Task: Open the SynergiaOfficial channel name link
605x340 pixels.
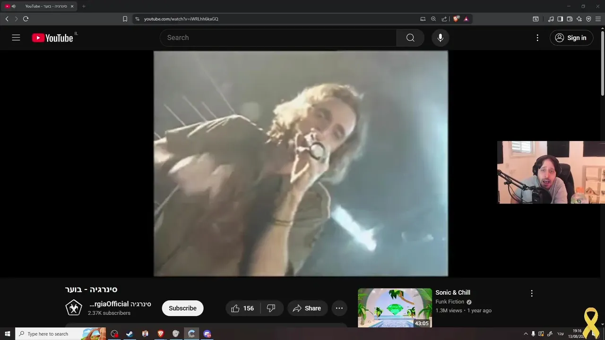Action: (120, 304)
